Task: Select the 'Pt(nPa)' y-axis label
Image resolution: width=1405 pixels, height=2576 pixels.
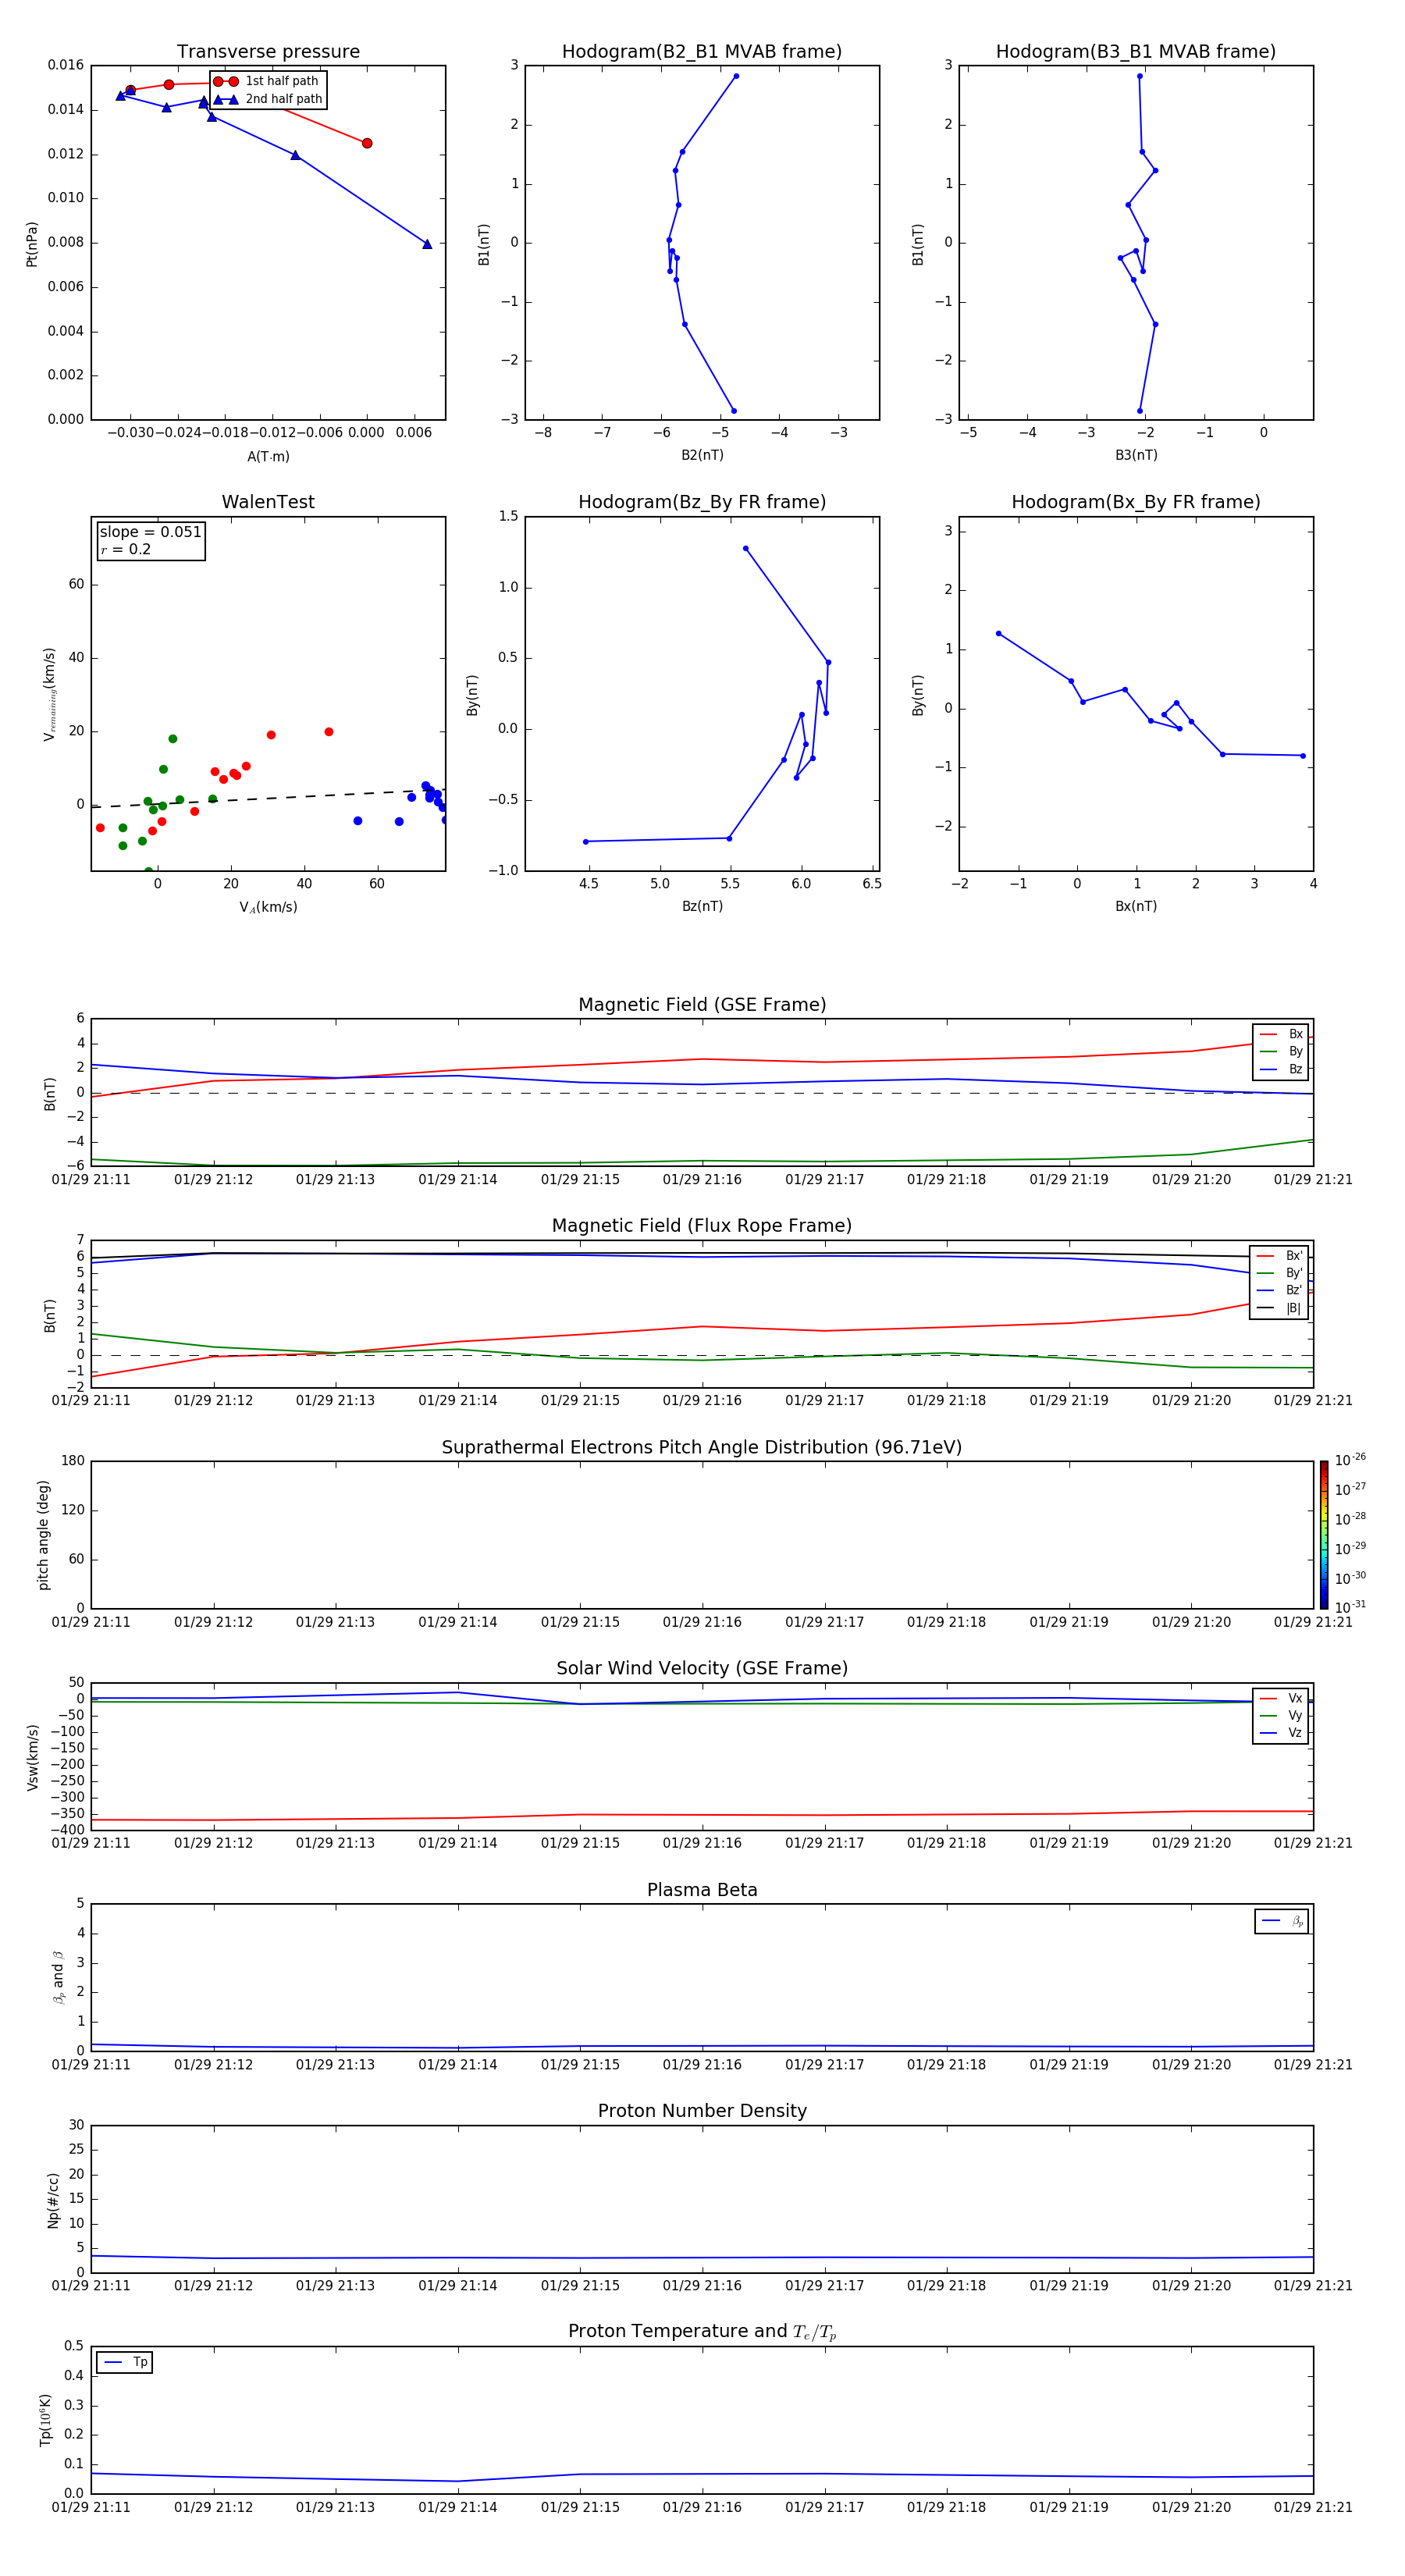Action: 32,244
